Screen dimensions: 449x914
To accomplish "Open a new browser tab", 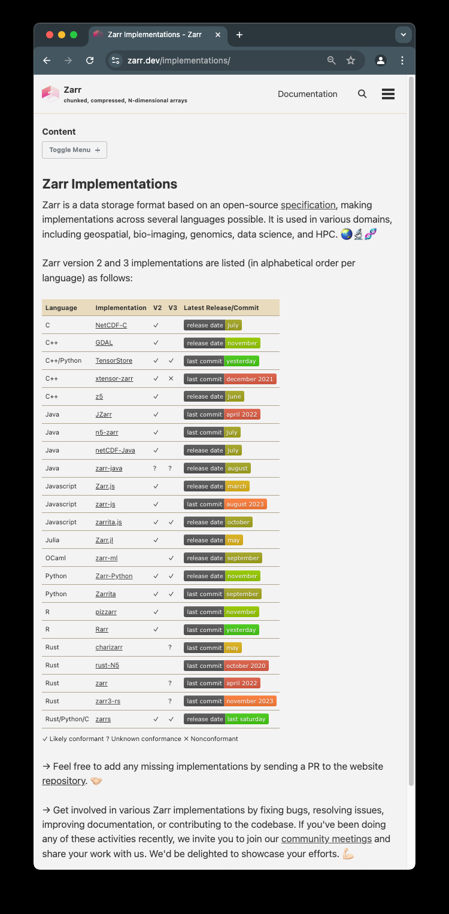I will pos(239,35).
